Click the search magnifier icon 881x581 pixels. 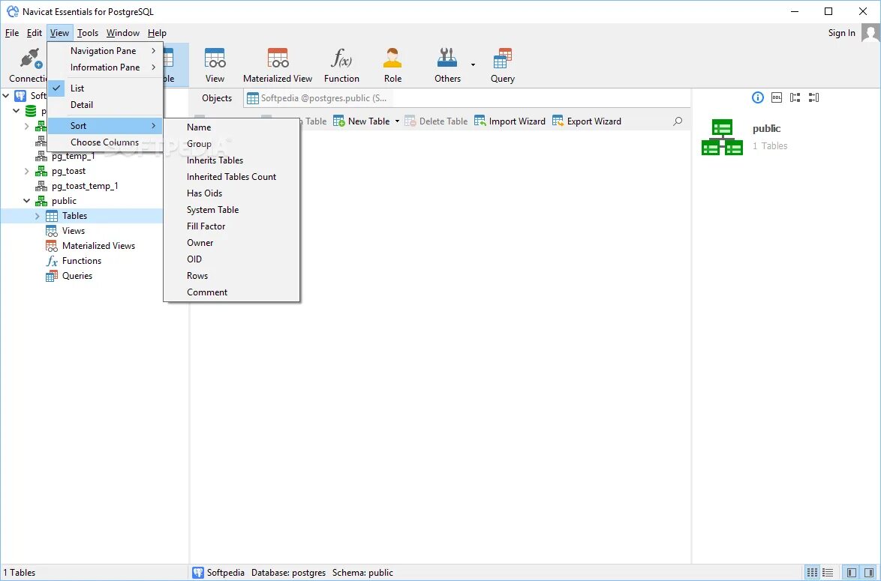pyautogui.click(x=678, y=121)
